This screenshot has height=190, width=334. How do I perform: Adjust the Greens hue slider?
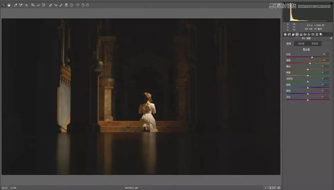pyautogui.click(x=308, y=76)
